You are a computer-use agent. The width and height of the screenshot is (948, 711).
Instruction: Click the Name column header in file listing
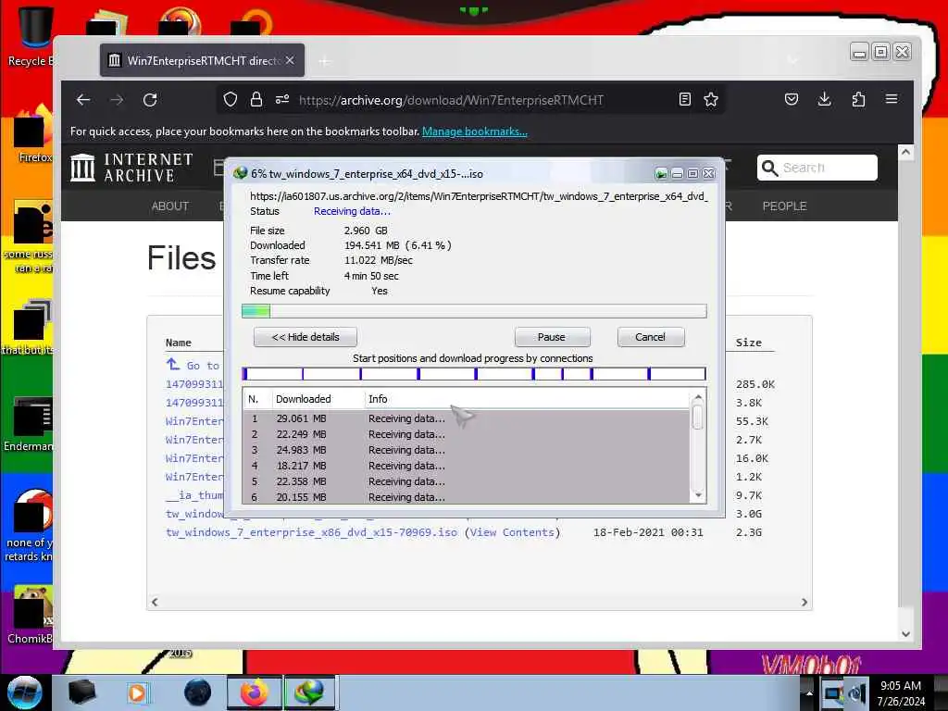[179, 343]
